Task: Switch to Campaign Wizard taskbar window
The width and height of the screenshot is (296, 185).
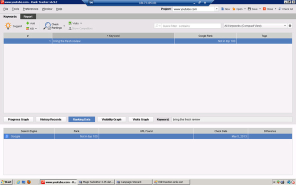Action: [133, 182]
